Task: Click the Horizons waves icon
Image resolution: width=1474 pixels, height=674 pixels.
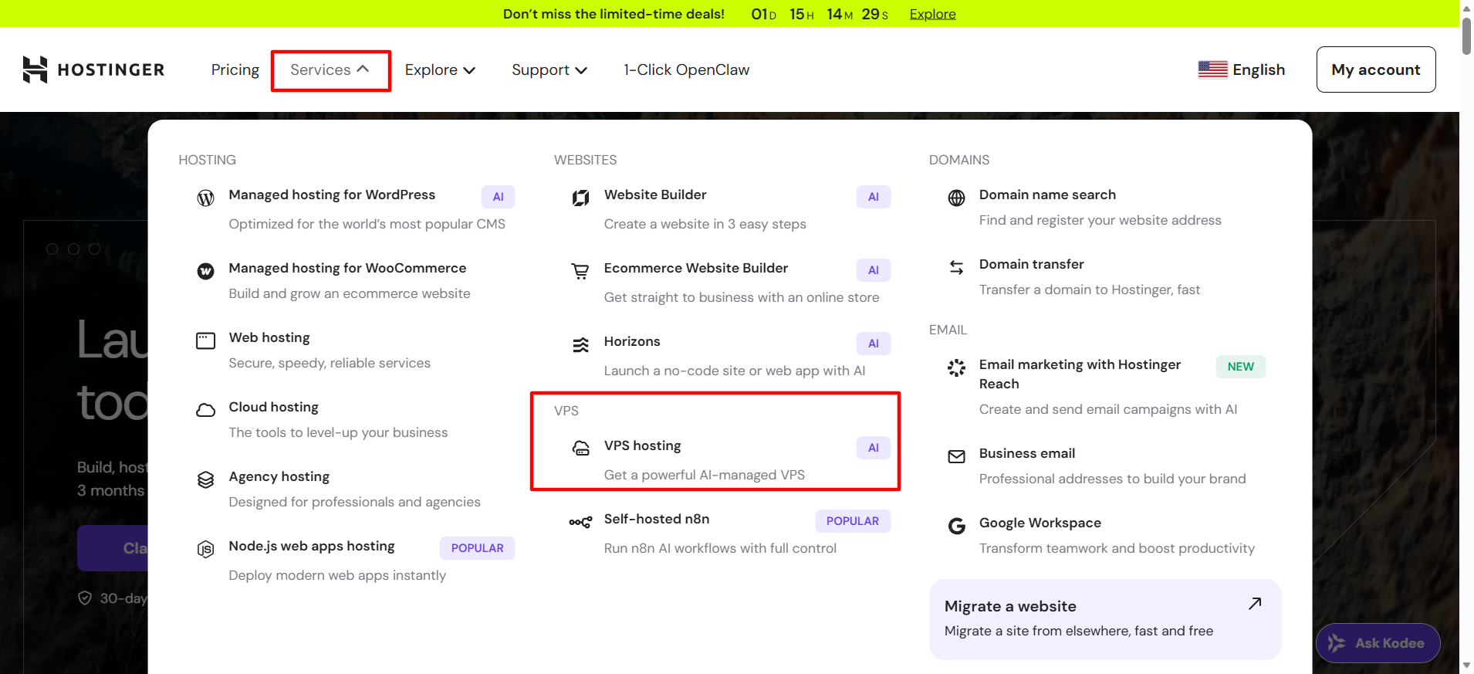Action: (580, 344)
